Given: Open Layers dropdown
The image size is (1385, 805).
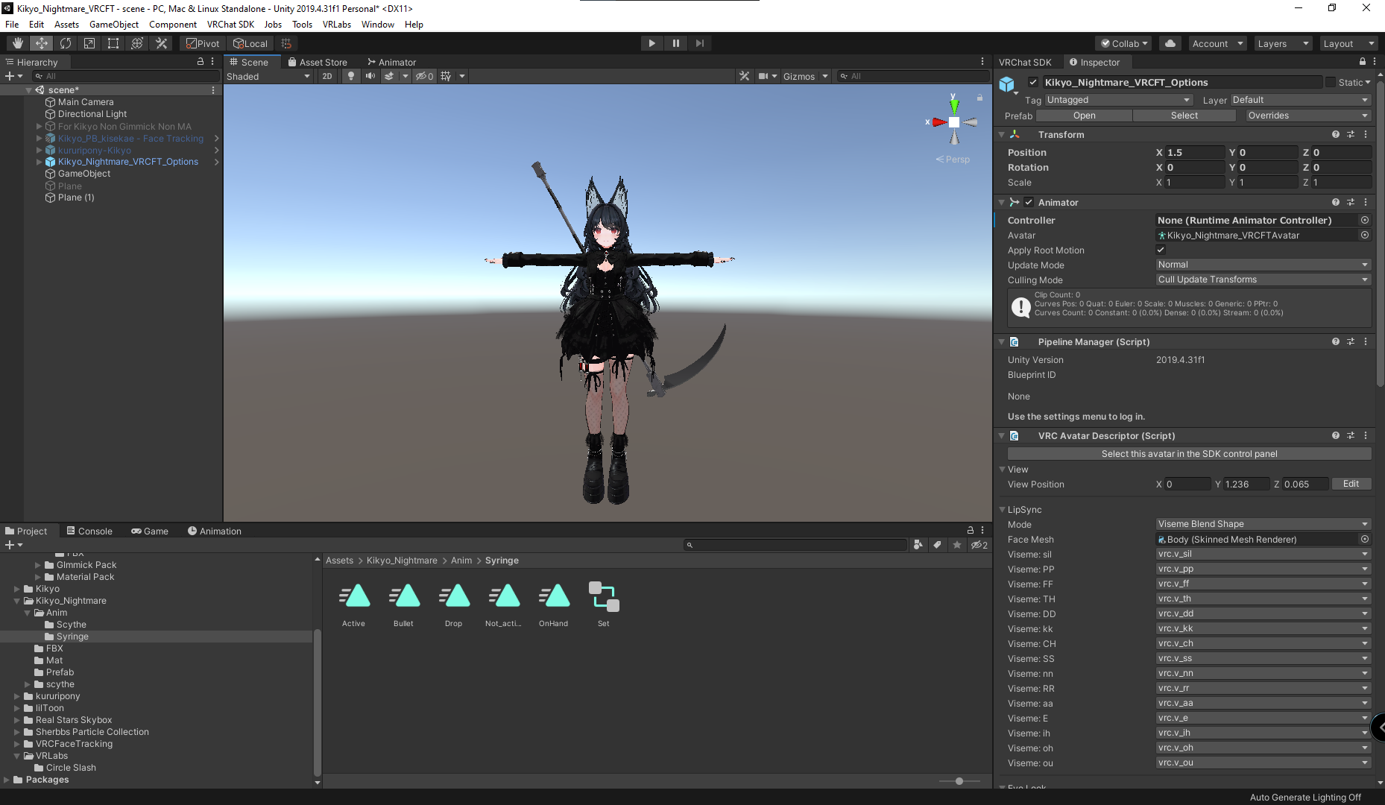Looking at the screenshot, I should point(1282,43).
